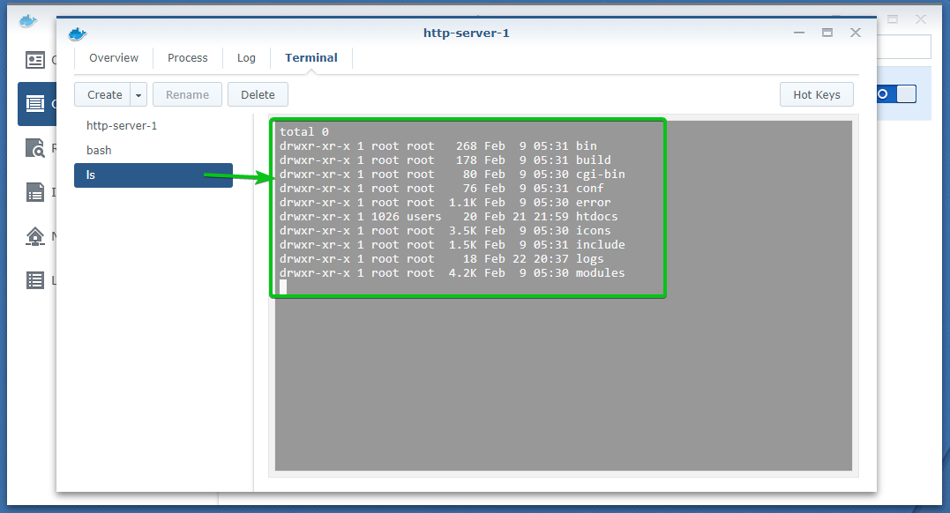Maximize the http-server-1 window
Image resolution: width=950 pixels, height=513 pixels.
[827, 33]
